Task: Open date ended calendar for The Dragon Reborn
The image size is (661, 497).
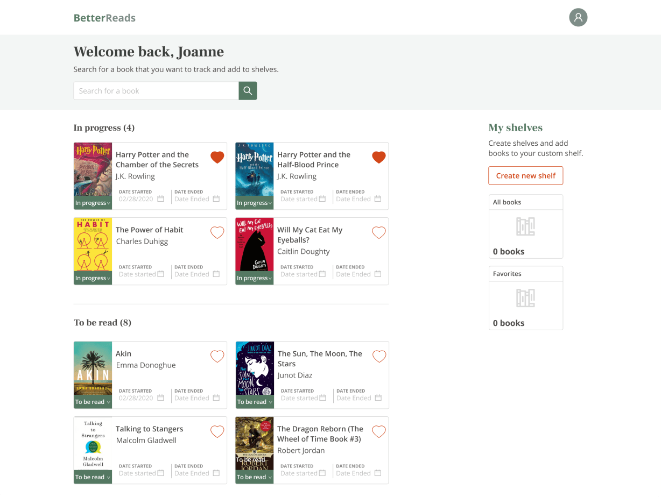Action: [378, 473]
